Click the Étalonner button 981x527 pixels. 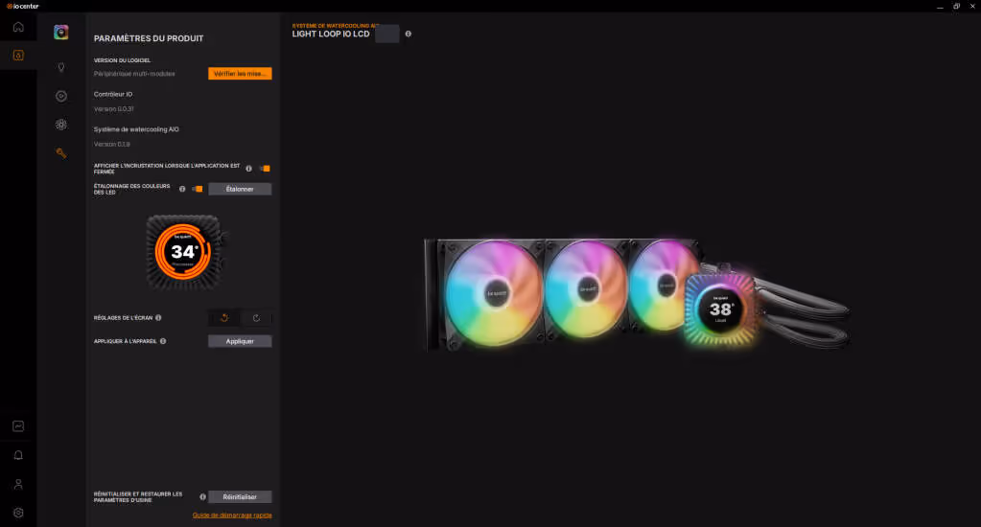(240, 189)
